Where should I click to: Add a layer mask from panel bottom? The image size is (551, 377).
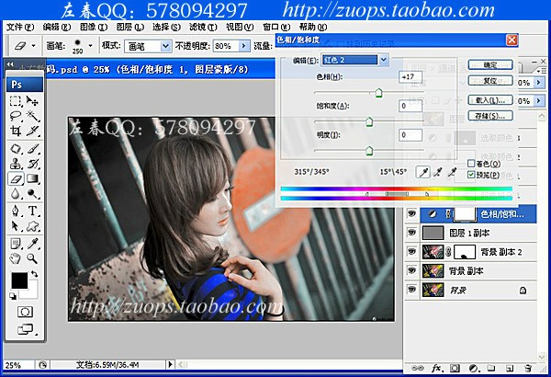pos(455,368)
